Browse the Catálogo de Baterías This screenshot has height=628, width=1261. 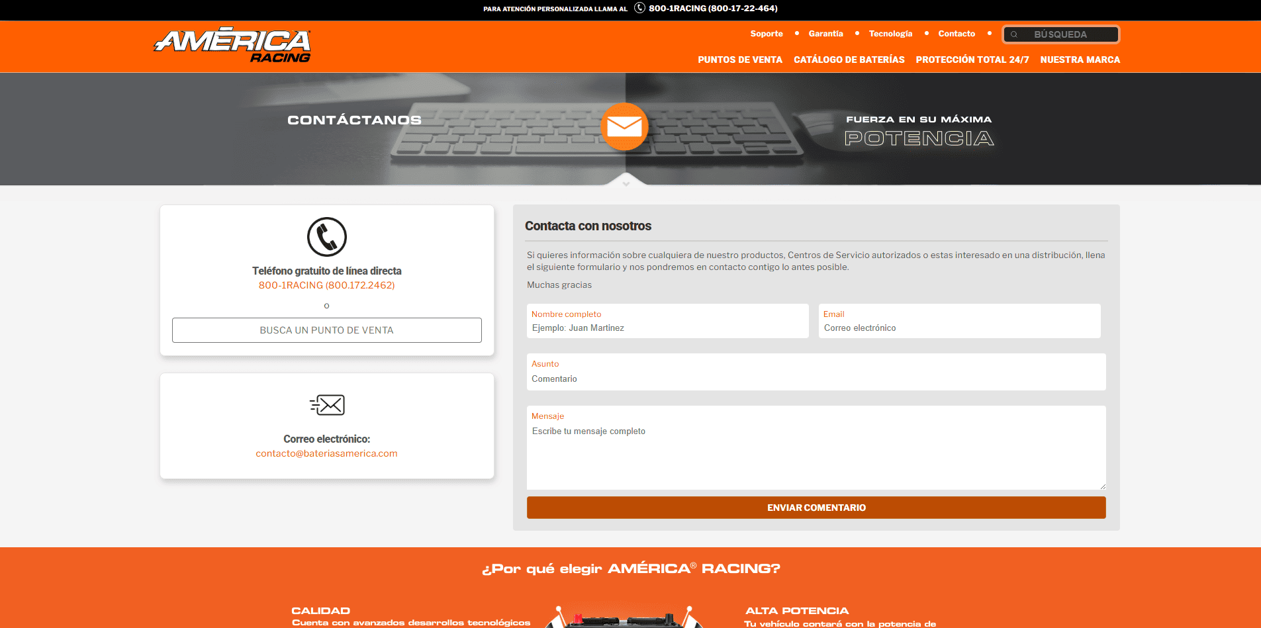[x=849, y=60]
